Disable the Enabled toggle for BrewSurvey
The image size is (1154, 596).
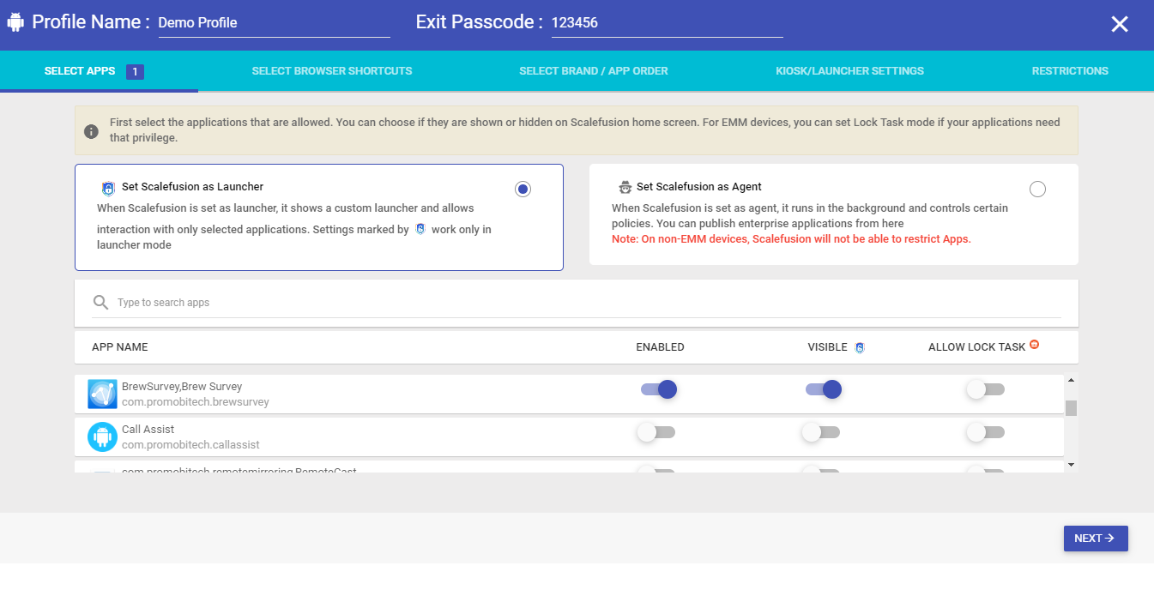tap(659, 389)
